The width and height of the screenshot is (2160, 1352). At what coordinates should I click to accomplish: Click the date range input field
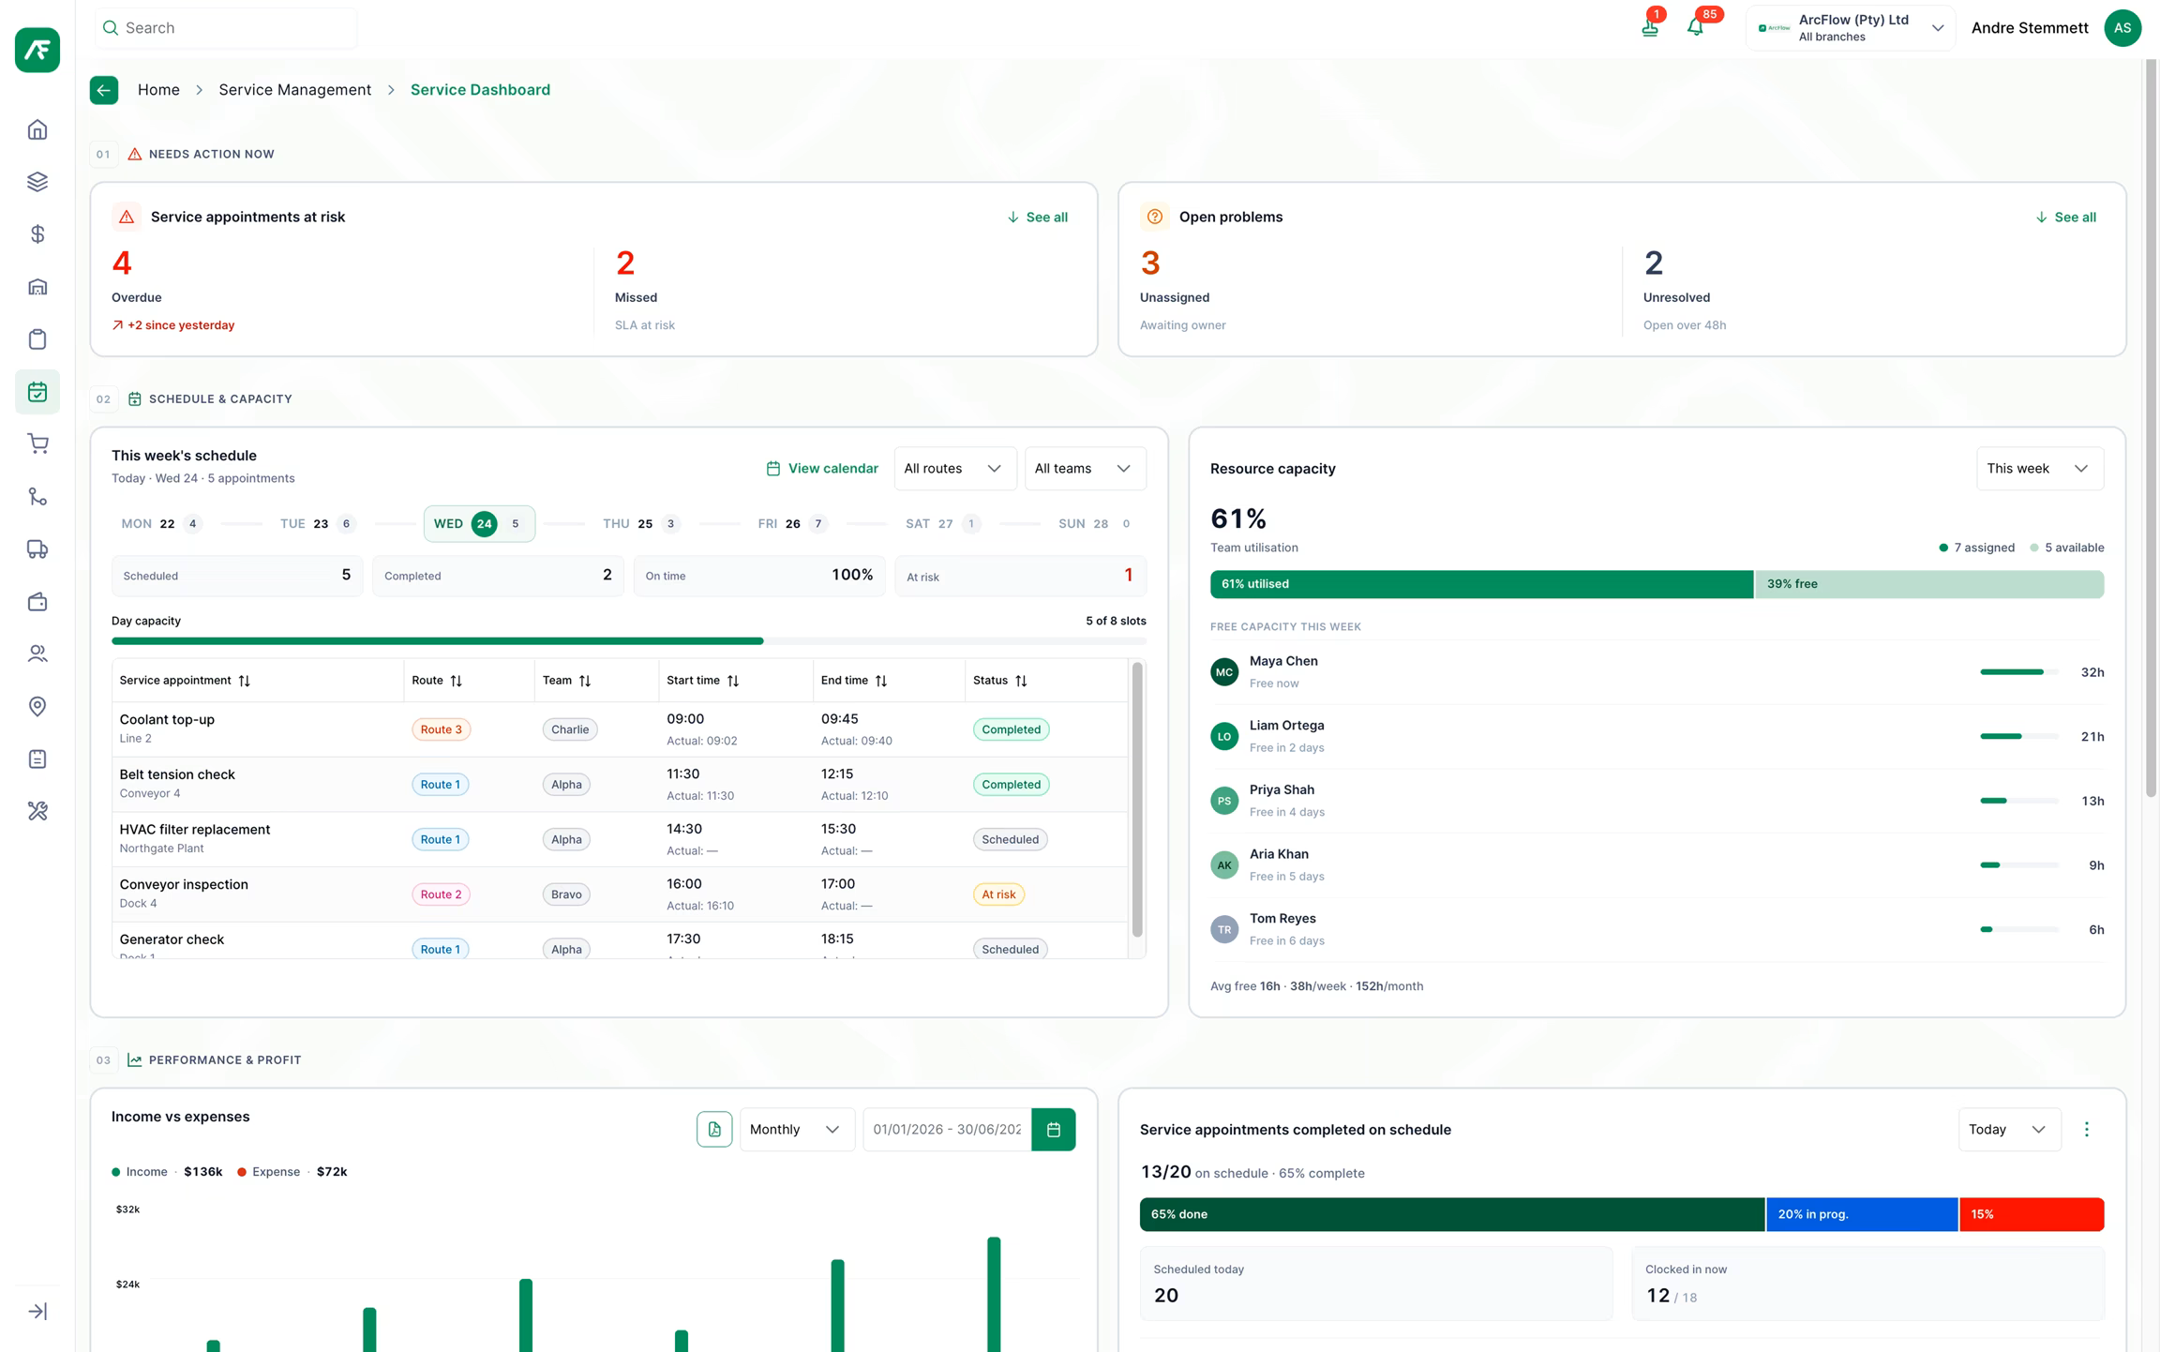click(x=947, y=1130)
